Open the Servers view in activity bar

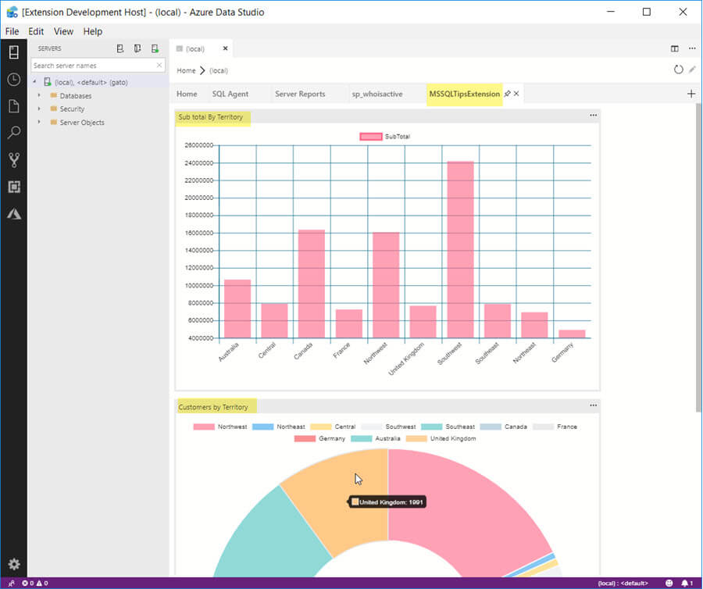[14, 52]
